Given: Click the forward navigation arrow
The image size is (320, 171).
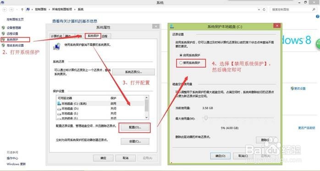Looking at the screenshot, I should click(11, 9).
